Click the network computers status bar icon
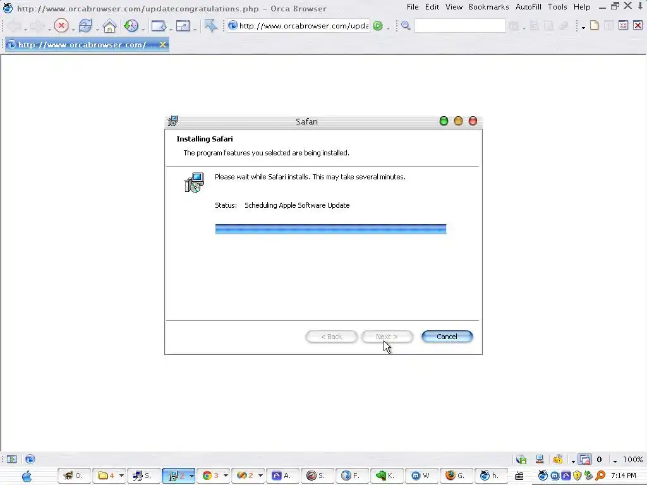Viewport: 647px width, 485px height. 540,459
